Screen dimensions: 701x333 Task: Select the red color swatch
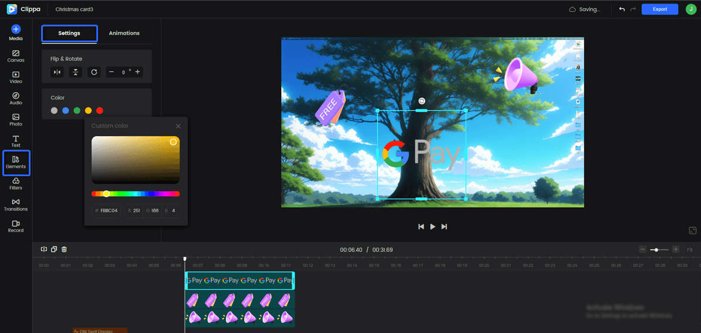(100, 110)
